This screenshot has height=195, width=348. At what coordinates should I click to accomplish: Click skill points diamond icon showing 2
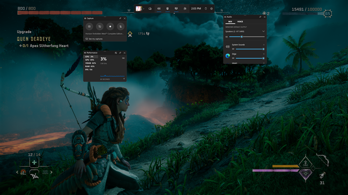(x=264, y=13)
